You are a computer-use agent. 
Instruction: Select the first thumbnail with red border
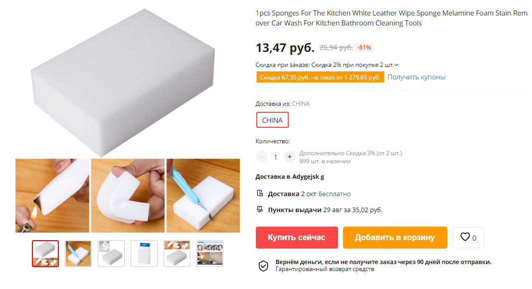point(45,254)
